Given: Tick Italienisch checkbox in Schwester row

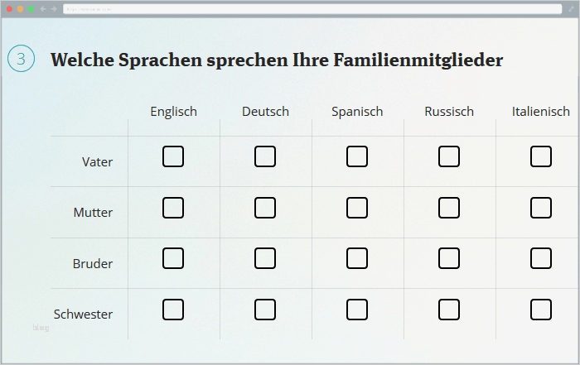Looking at the screenshot, I should tap(541, 310).
